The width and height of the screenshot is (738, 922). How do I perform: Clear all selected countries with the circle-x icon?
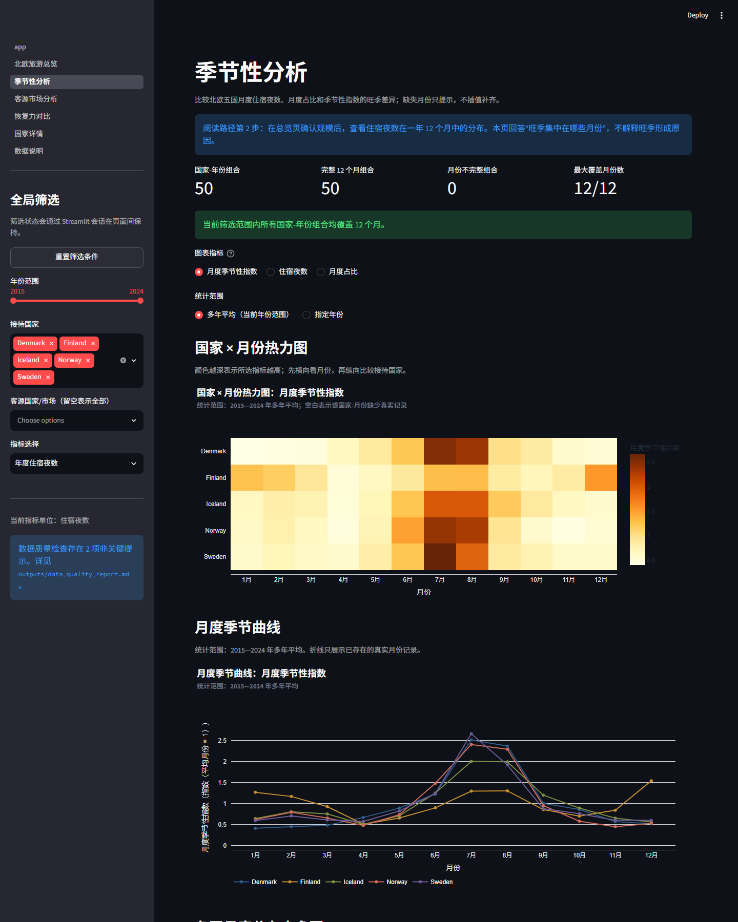coord(123,361)
